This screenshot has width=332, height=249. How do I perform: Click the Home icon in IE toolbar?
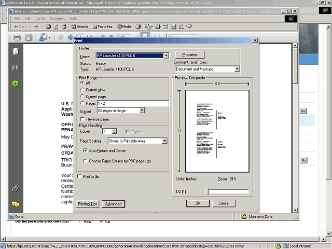point(64,26)
